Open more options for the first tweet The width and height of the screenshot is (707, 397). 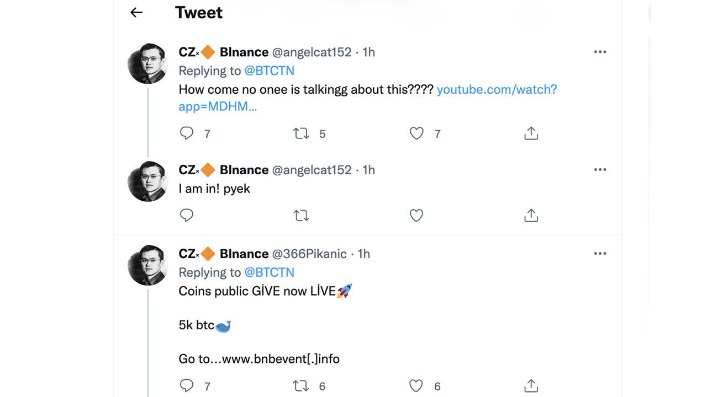[600, 52]
